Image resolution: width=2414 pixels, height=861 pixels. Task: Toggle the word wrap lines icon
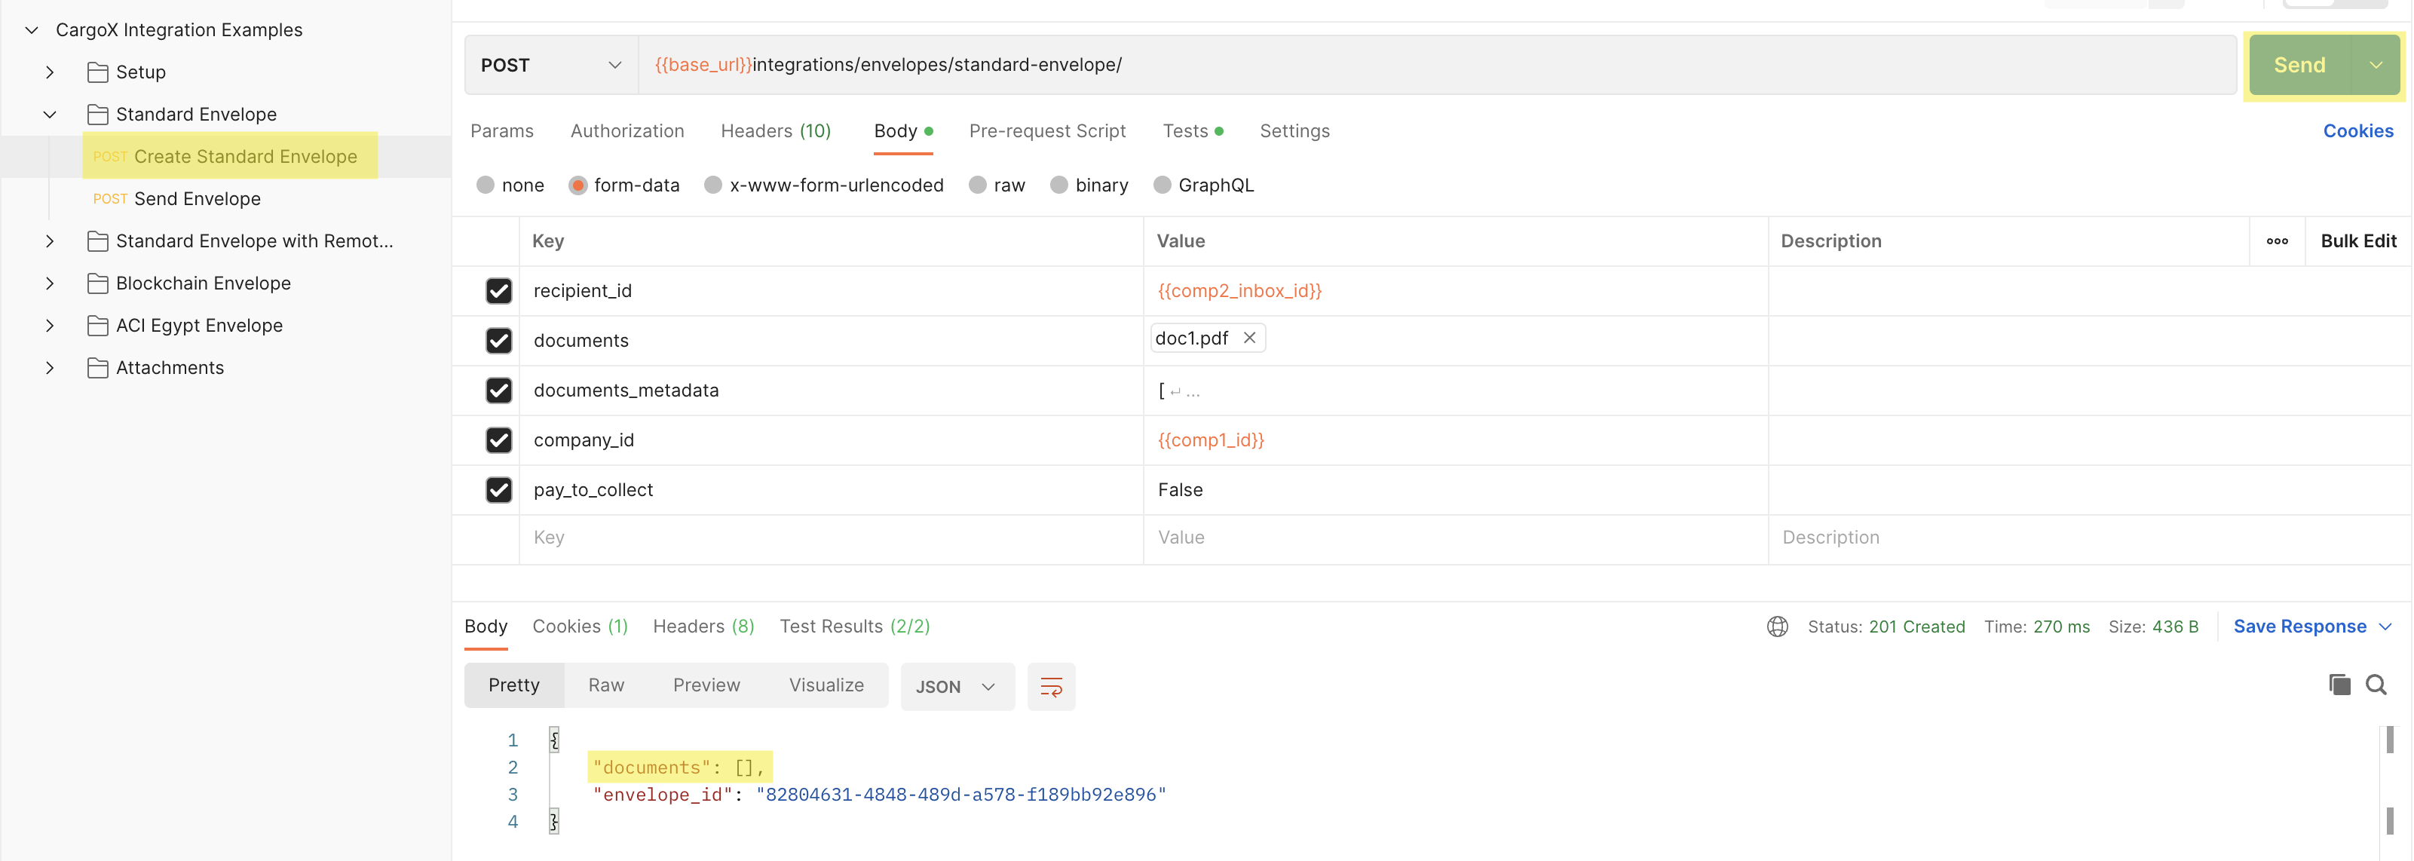(x=1050, y=687)
